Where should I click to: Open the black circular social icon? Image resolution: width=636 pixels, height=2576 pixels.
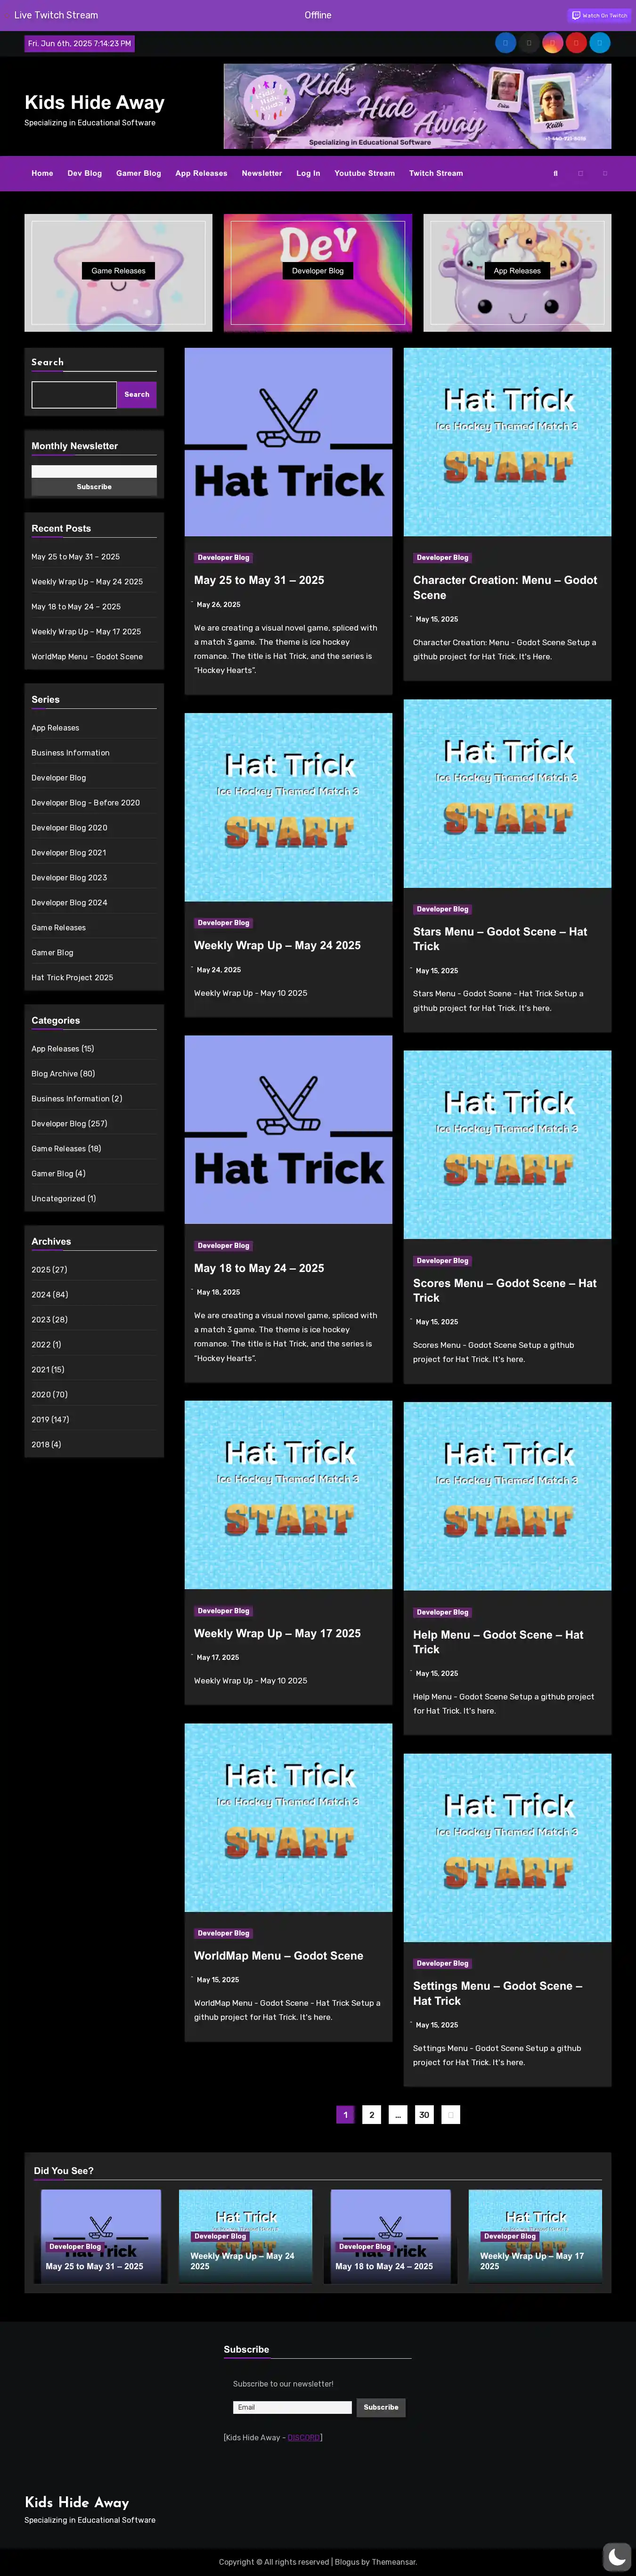click(529, 43)
